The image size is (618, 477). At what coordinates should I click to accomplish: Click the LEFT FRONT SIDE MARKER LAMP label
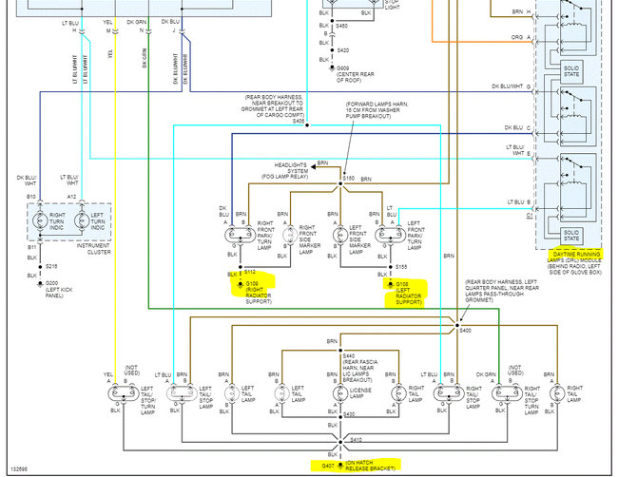click(359, 239)
